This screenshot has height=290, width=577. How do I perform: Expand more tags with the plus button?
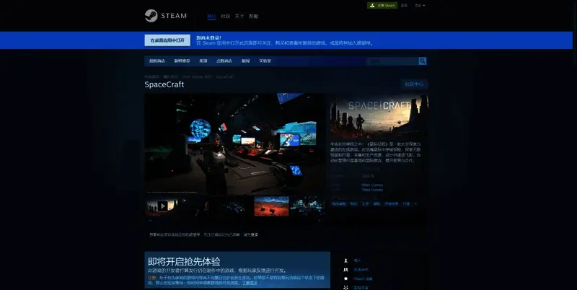coord(416,204)
